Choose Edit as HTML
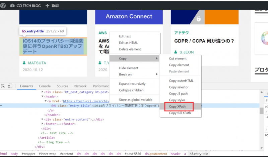 pyautogui.click(x=128, y=43)
